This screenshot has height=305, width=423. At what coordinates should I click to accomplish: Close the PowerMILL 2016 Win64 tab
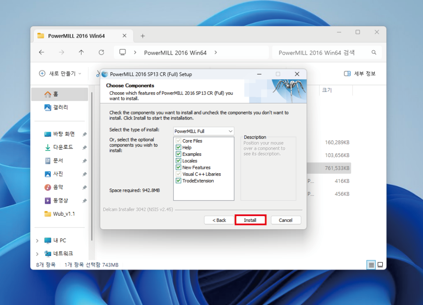point(124,35)
